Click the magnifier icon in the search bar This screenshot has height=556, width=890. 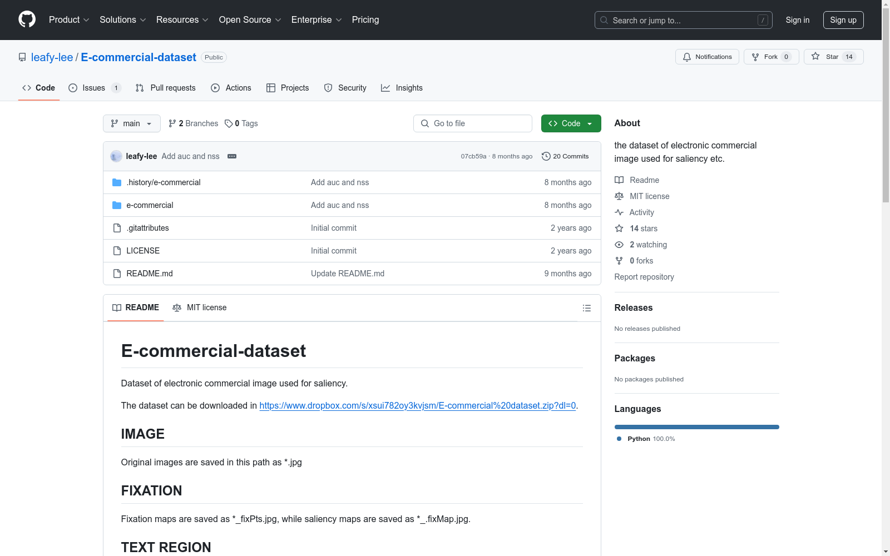[604, 20]
